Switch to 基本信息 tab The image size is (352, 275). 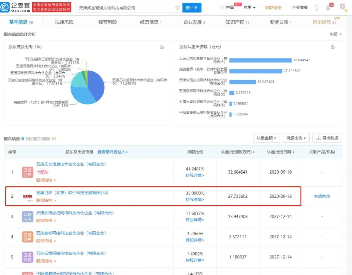pyautogui.click(x=21, y=22)
